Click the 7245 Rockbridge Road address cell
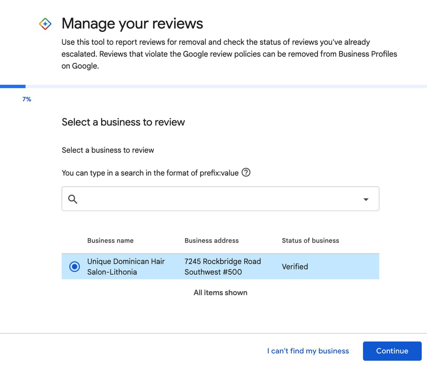The image size is (427, 367). 222,266
